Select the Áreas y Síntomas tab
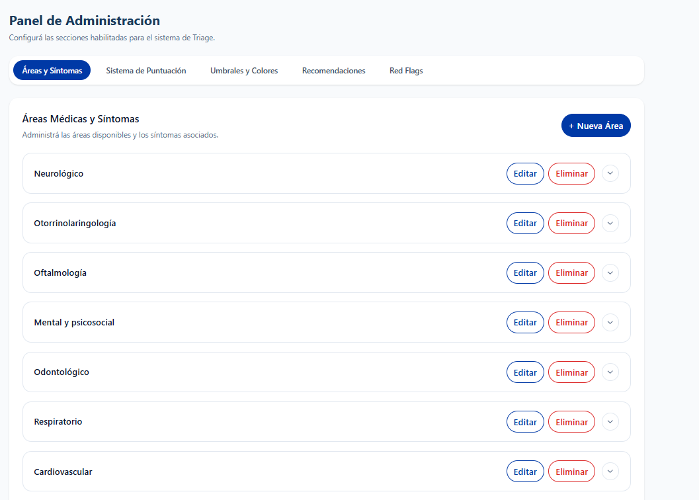Screen dimensions: 699x500 [52, 71]
